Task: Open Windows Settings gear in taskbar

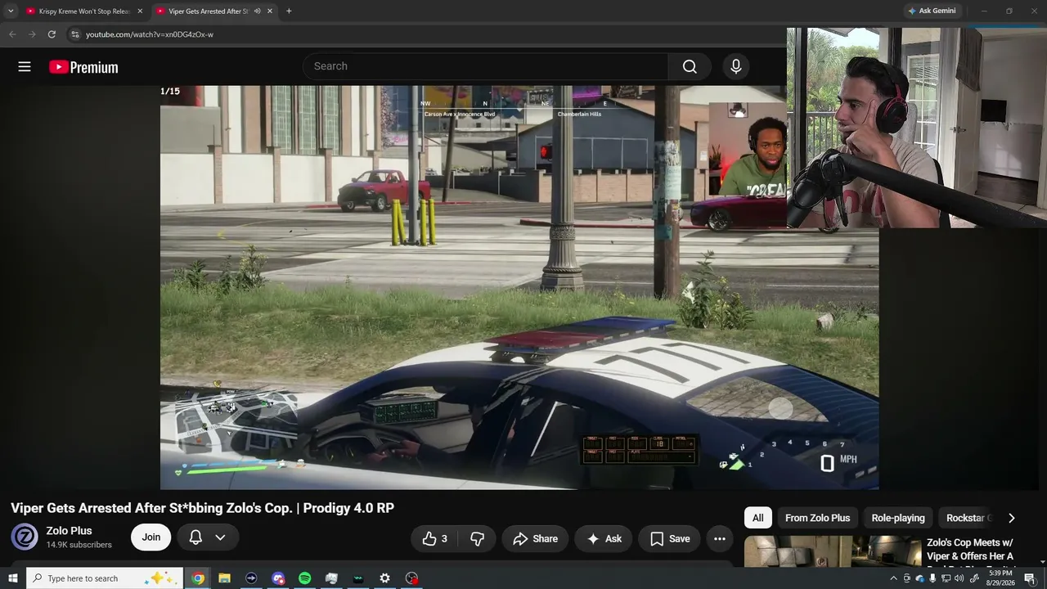Action: click(384, 578)
